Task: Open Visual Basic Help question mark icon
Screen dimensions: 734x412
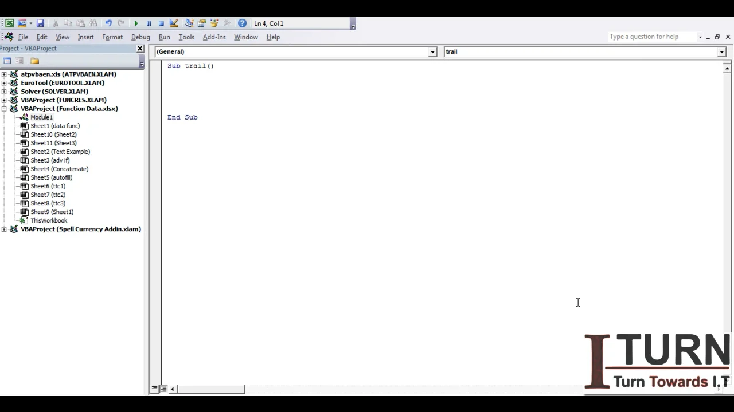Action: pos(242,23)
